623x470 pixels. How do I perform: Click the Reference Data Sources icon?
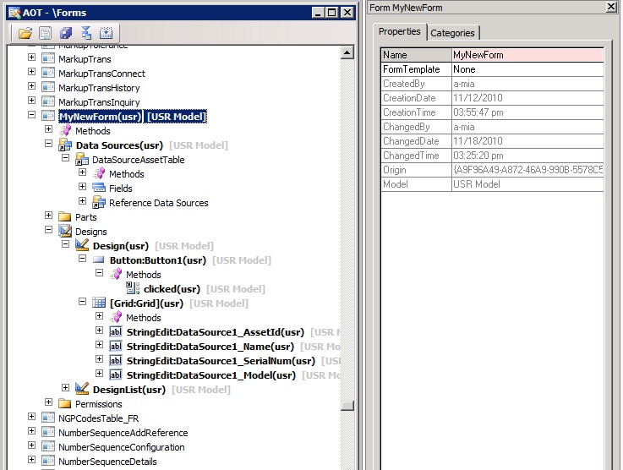click(x=99, y=202)
